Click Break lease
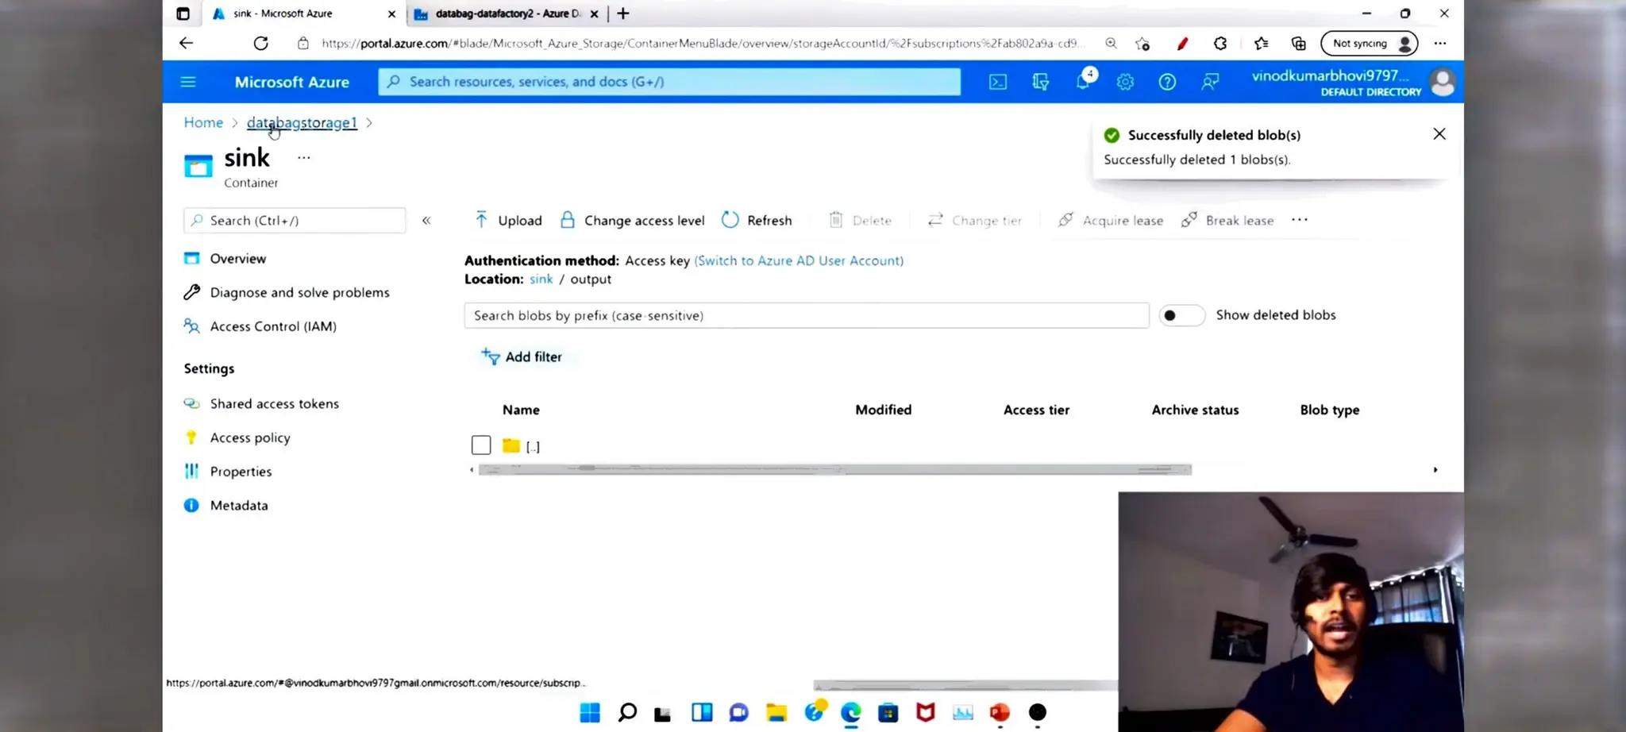The height and width of the screenshot is (732, 1626). 1227,220
